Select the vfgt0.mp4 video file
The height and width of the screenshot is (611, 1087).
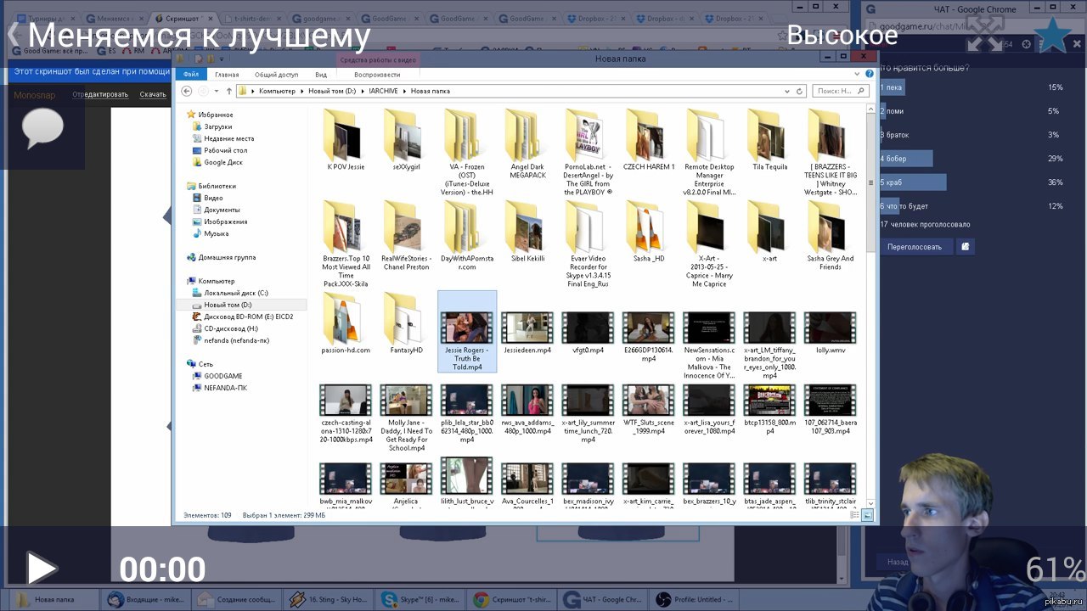point(588,333)
